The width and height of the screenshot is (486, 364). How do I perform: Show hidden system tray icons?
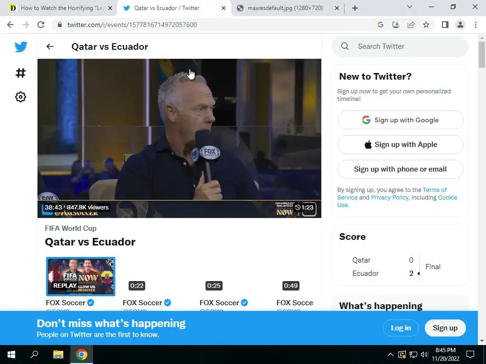[x=391, y=355]
